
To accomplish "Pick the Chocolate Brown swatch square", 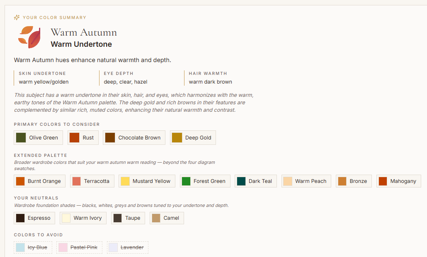I will (110, 138).
